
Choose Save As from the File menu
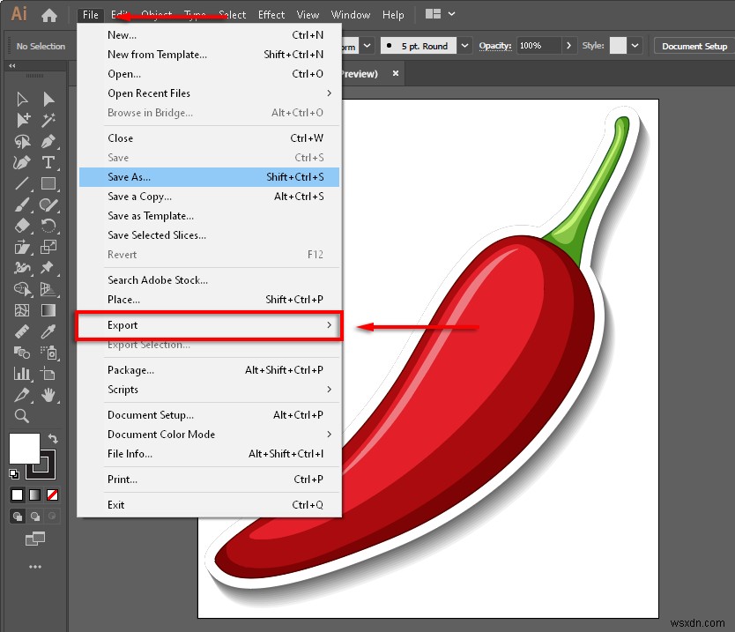coord(132,176)
